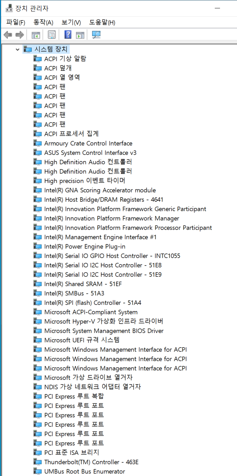Viewport: 237px width, 476px height.
Task: Toggle the show/hide action pane toolbar icon
Action: tap(80, 35)
